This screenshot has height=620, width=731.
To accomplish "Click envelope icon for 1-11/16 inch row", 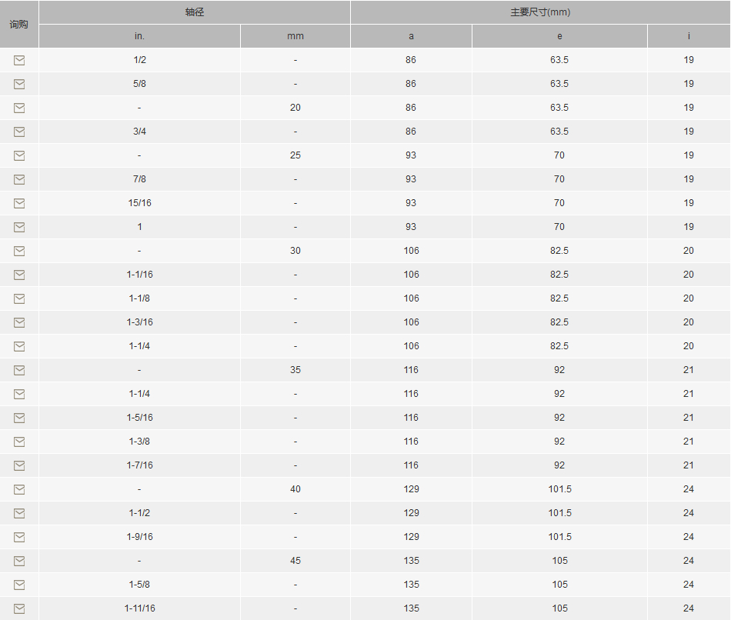I will (19, 608).
